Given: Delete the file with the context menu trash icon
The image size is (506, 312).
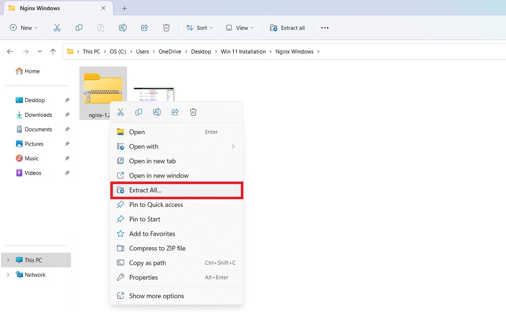Looking at the screenshot, I should pos(193,112).
